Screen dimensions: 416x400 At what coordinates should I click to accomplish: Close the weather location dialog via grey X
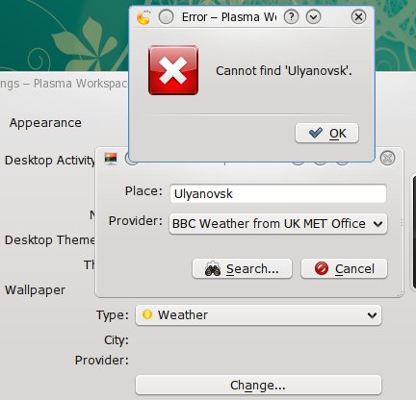pyautogui.click(x=387, y=158)
